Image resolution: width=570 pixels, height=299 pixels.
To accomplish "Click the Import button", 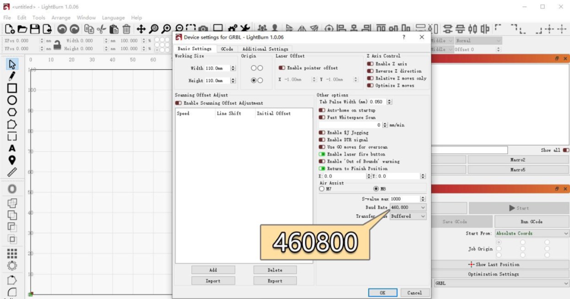I will (x=213, y=281).
